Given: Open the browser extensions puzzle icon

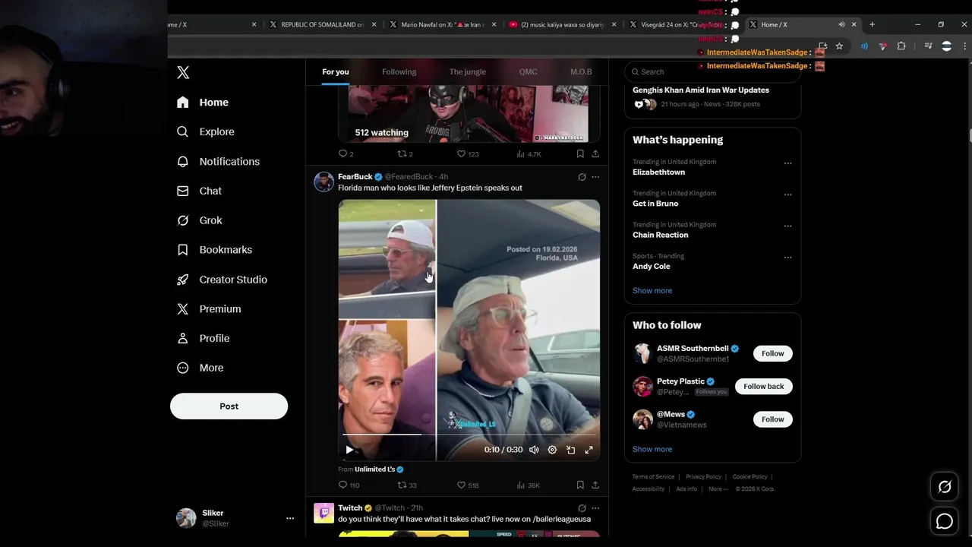Looking at the screenshot, I should point(901,46).
